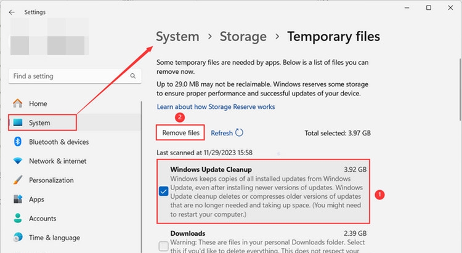Maximize the Settings window

click(429, 7)
